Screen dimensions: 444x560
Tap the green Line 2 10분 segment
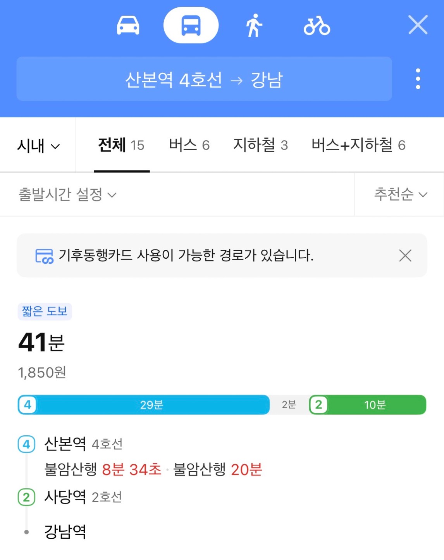(x=374, y=405)
